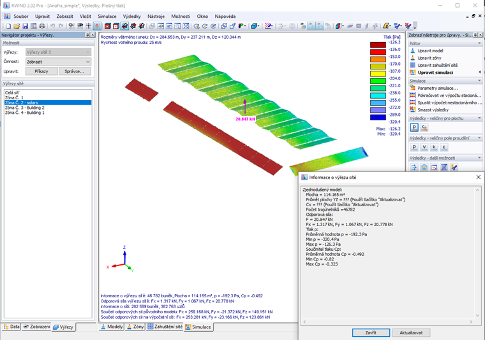The width and height of the screenshot is (485, 340).
Task: Click the Příkazy button
Action: point(41,71)
